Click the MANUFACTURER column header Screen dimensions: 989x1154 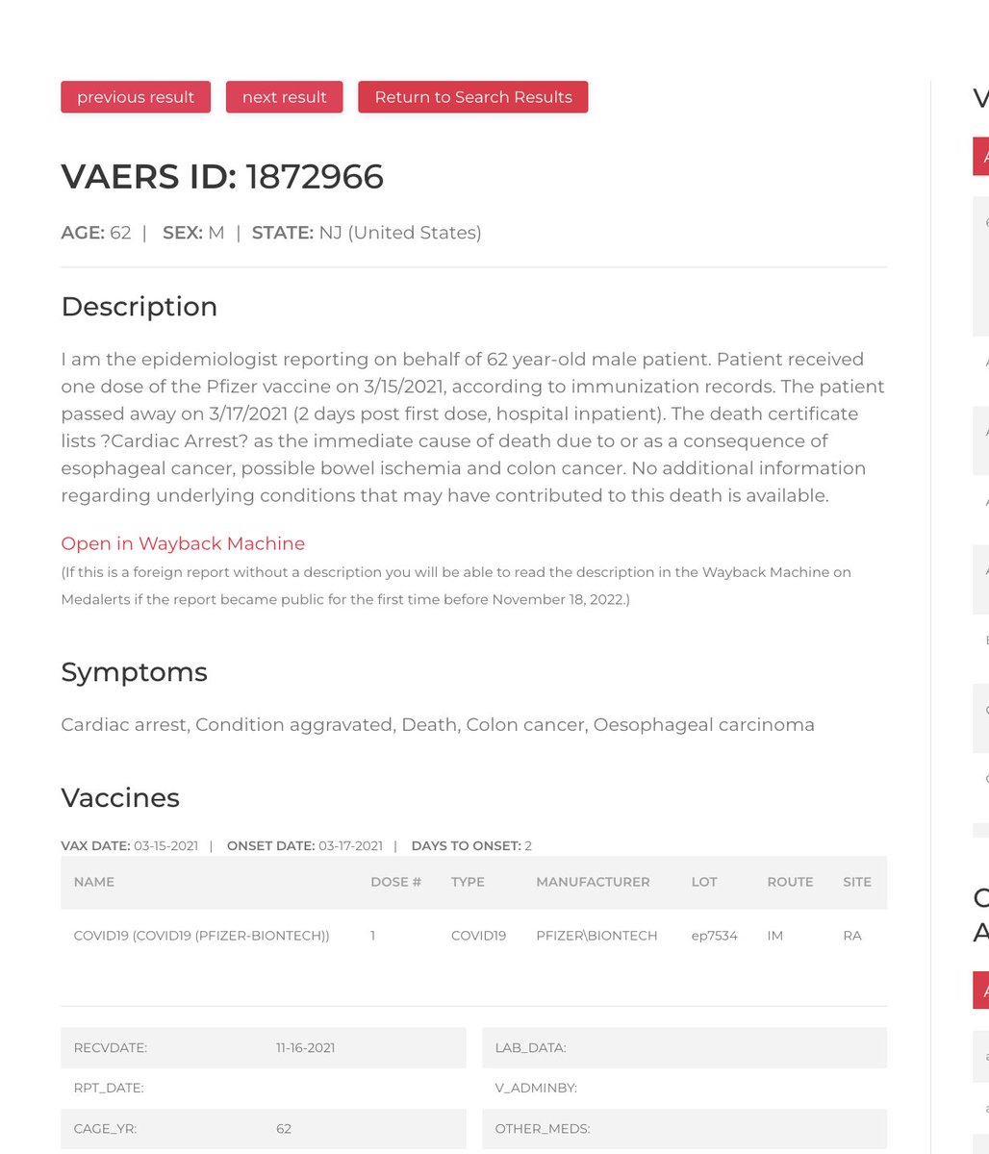pos(593,882)
